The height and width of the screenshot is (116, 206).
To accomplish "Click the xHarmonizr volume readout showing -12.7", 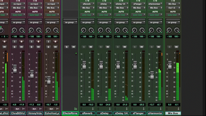I will coord(152,105).
